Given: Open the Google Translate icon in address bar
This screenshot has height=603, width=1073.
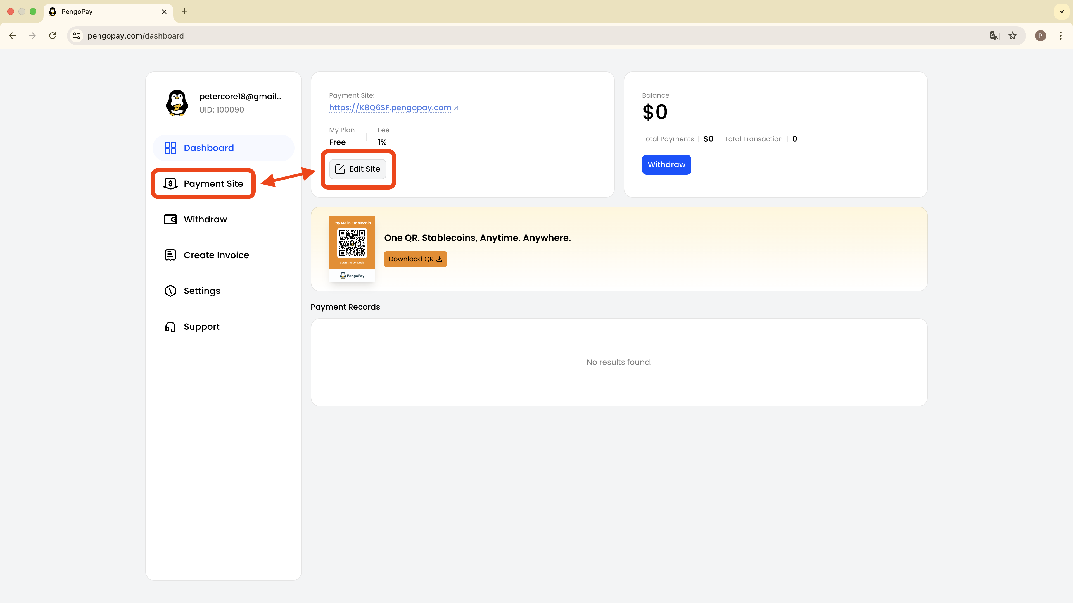Looking at the screenshot, I should click(994, 36).
